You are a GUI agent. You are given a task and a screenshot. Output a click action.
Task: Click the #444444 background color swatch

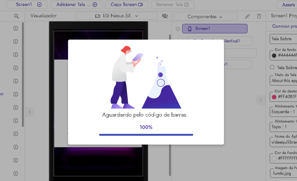(274, 56)
